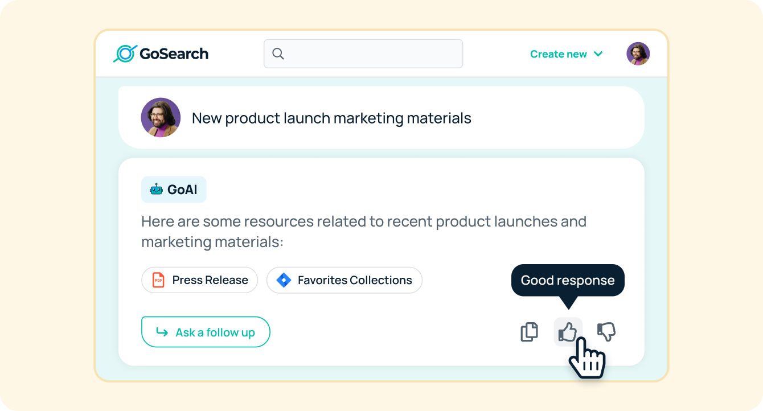This screenshot has width=763, height=411.
Task: Give thumbs down on the AI response
Action: [x=605, y=332]
